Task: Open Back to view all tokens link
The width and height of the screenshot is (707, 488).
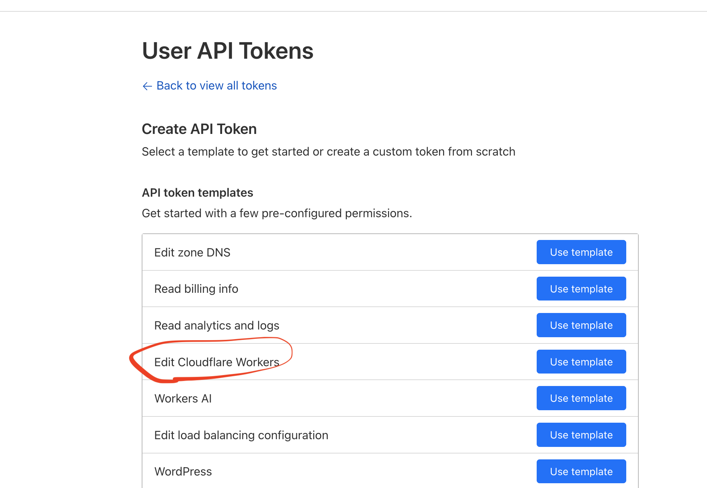Action: tap(216, 86)
